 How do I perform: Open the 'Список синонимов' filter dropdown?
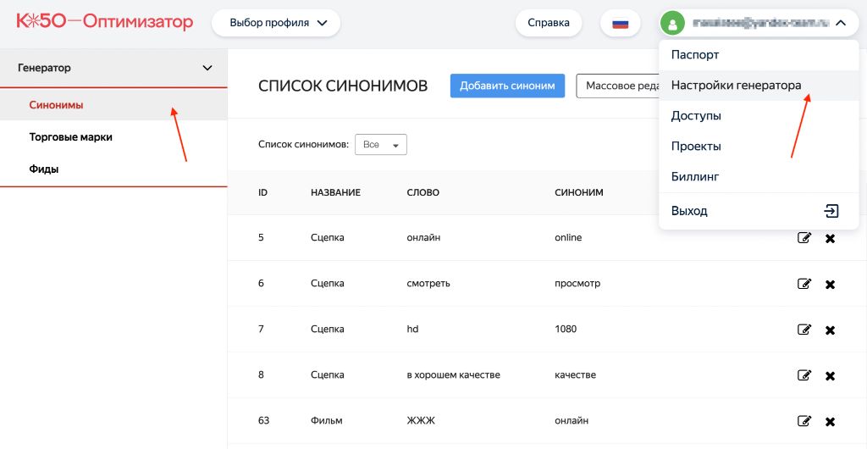click(x=380, y=145)
